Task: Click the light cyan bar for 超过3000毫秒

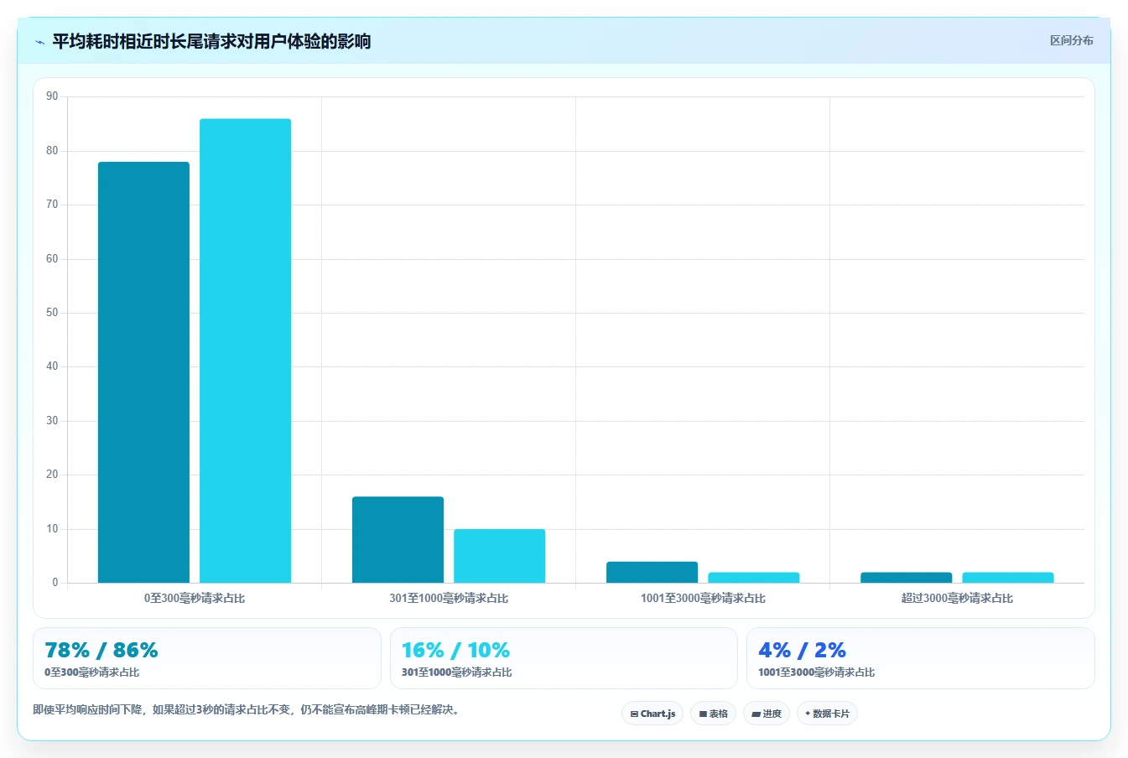Action: [x=1007, y=578]
